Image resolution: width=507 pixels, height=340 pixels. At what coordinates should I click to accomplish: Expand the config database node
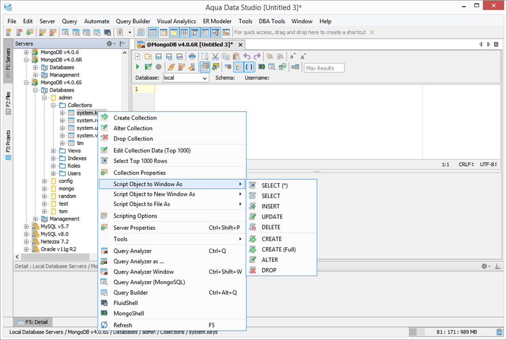click(45, 181)
